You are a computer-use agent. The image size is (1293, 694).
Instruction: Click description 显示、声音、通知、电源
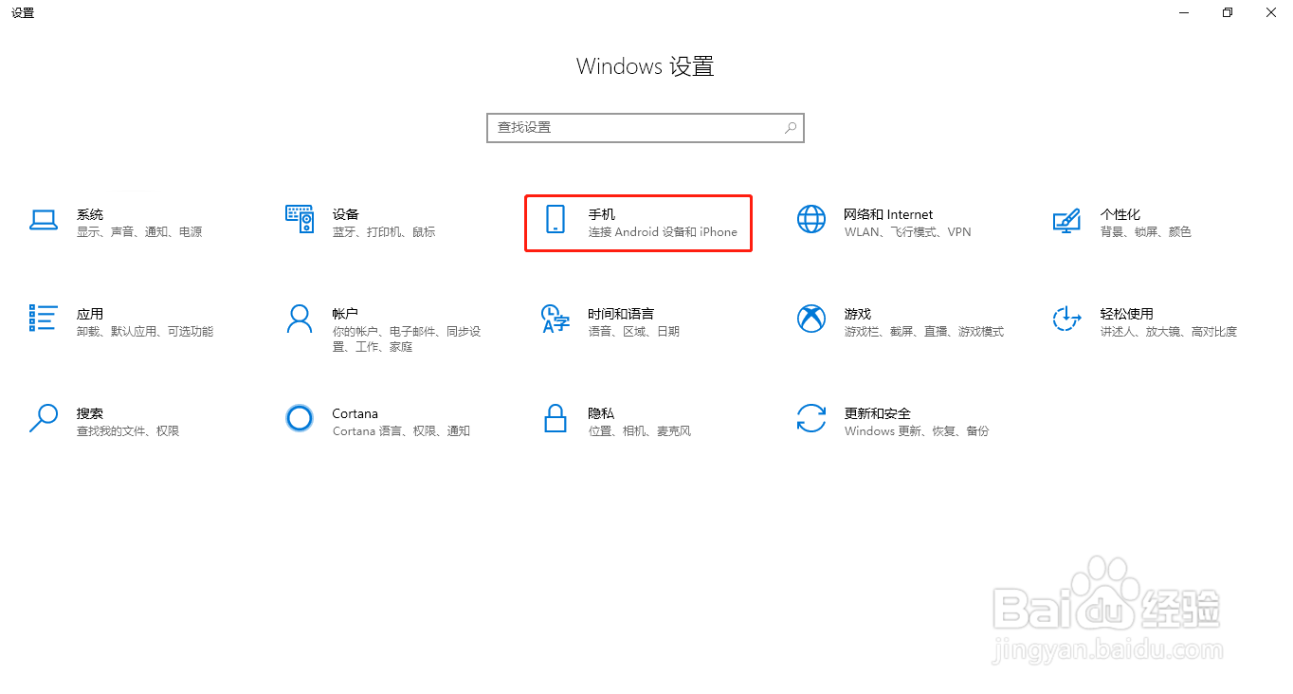pyautogui.click(x=139, y=232)
